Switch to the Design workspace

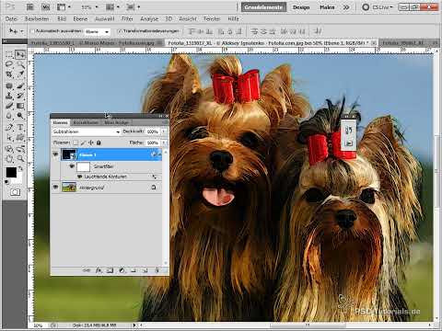pyautogui.click(x=301, y=7)
